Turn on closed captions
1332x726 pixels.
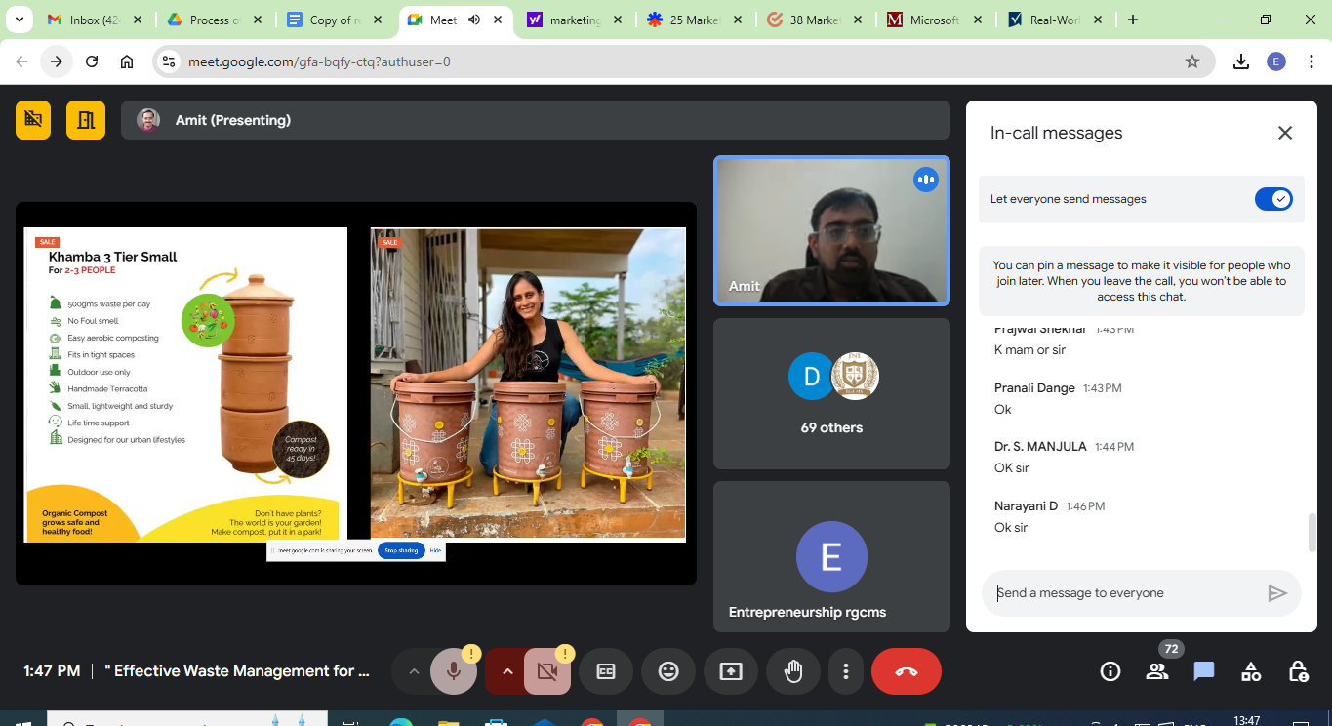[x=606, y=671]
